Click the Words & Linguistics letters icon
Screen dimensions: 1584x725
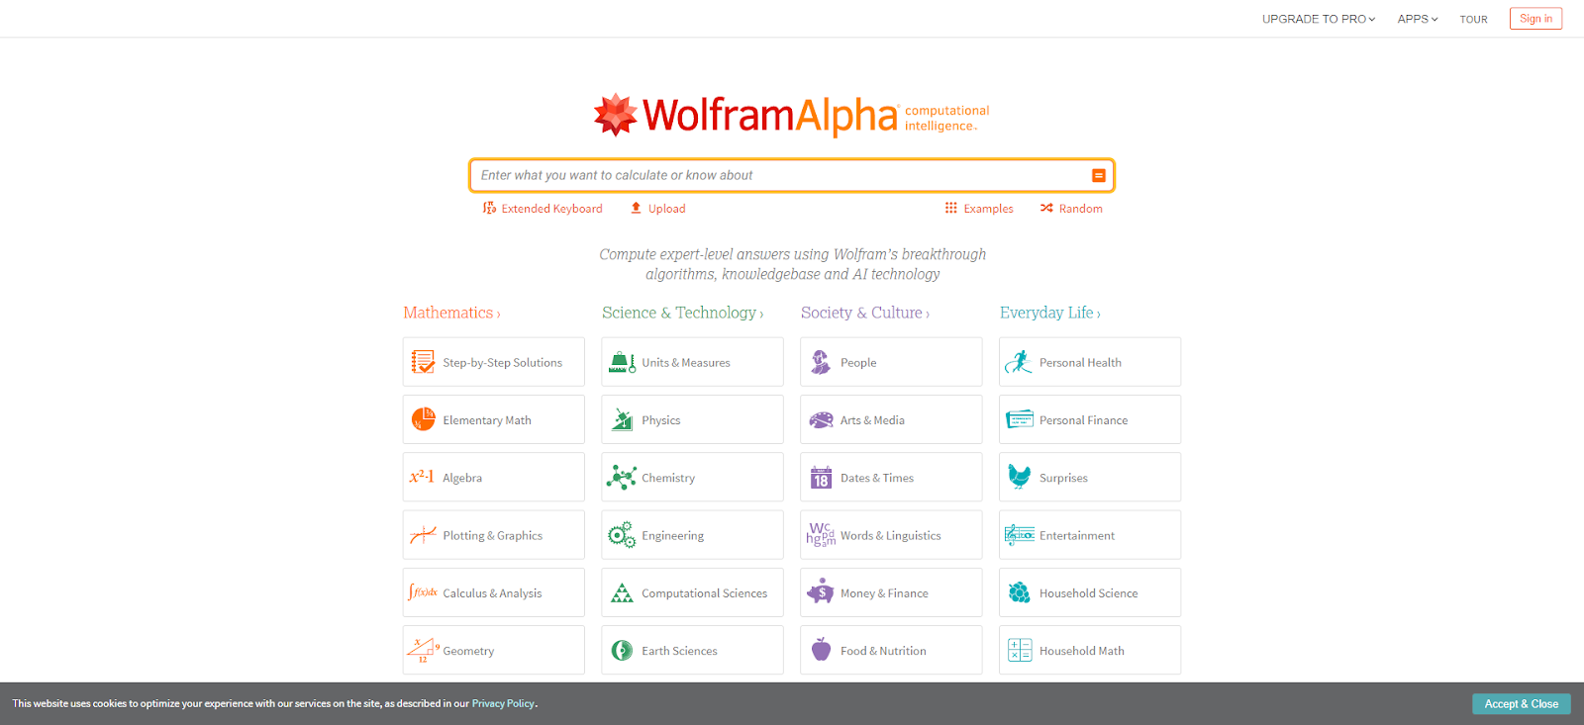[821, 535]
